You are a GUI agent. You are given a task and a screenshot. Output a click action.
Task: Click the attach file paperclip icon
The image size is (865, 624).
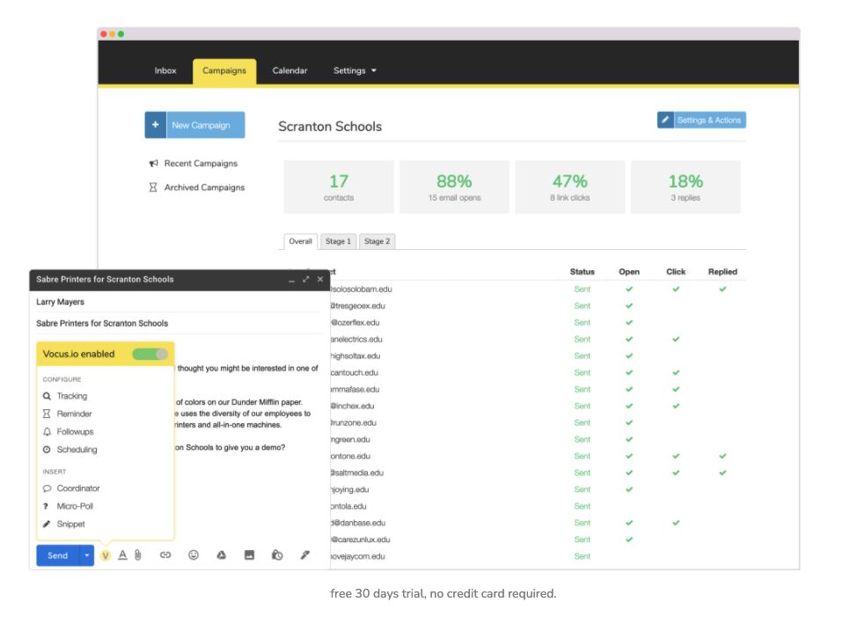tap(138, 555)
